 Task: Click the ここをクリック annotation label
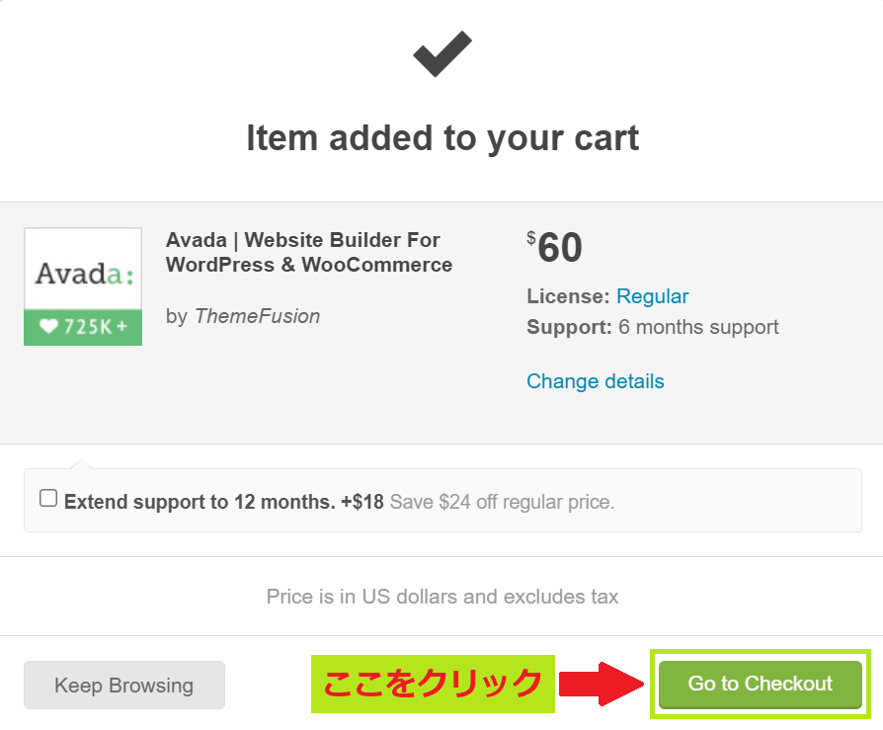pyautogui.click(x=431, y=683)
